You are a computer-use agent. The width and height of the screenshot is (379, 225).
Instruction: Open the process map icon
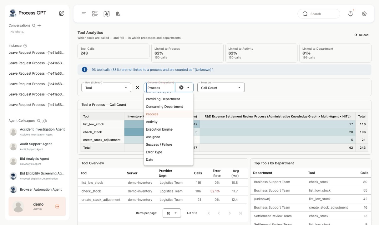click(107, 14)
